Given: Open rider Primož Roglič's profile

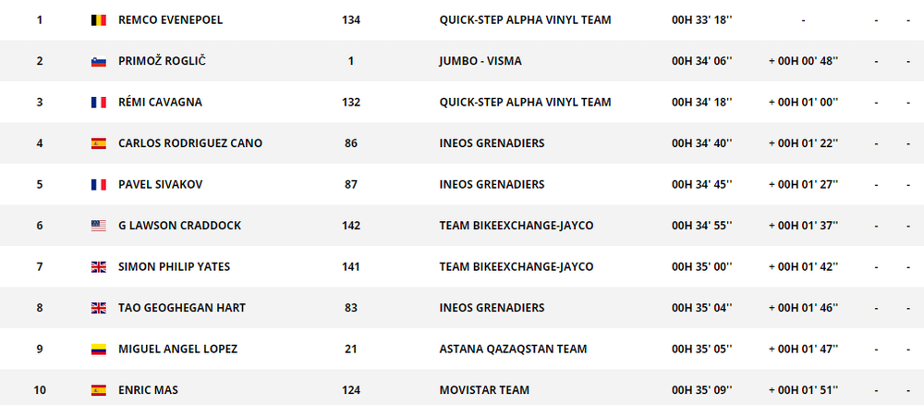Looking at the screenshot, I should click(163, 61).
